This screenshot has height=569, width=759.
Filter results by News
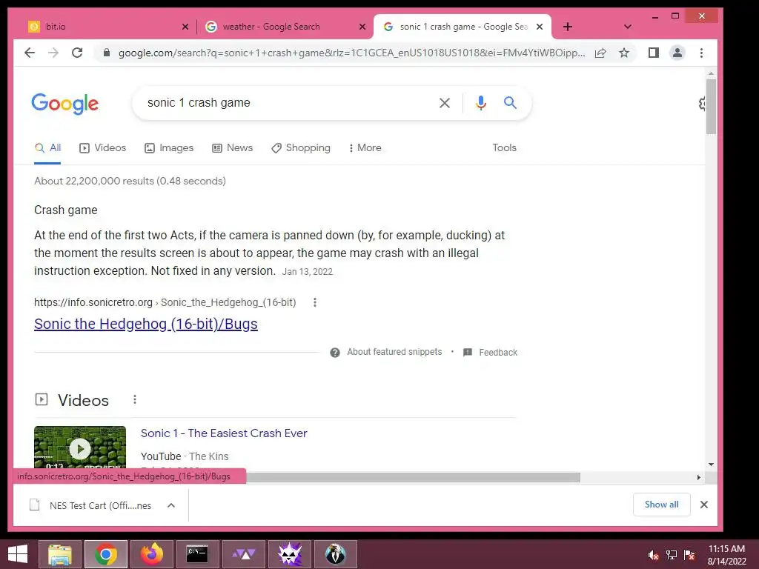click(232, 147)
